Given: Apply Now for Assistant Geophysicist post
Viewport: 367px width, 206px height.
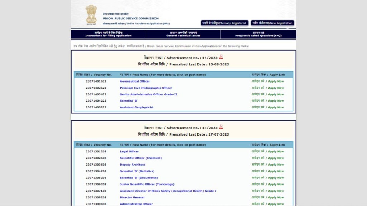Looking at the screenshot, I should coord(268,107).
